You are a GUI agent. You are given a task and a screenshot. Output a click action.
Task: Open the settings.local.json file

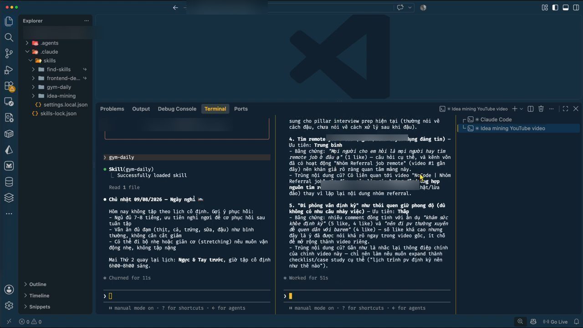click(x=65, y=105)
